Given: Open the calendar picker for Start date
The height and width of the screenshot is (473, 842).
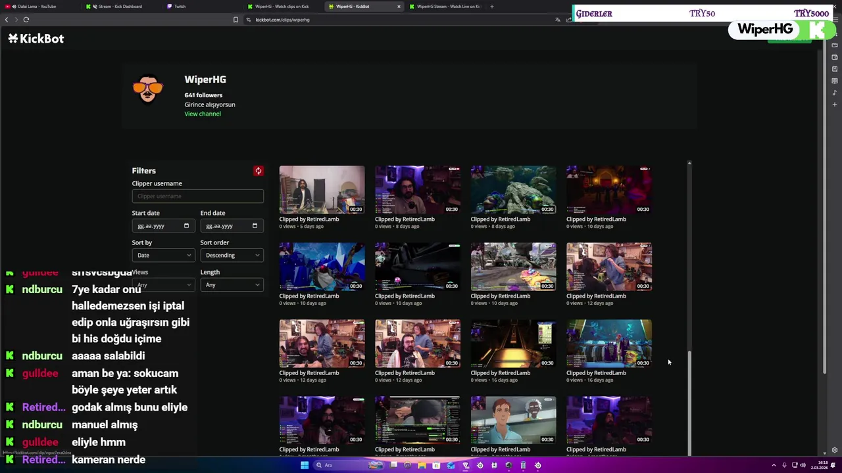Looking at the screenshot, I should (x=186, y=226).
